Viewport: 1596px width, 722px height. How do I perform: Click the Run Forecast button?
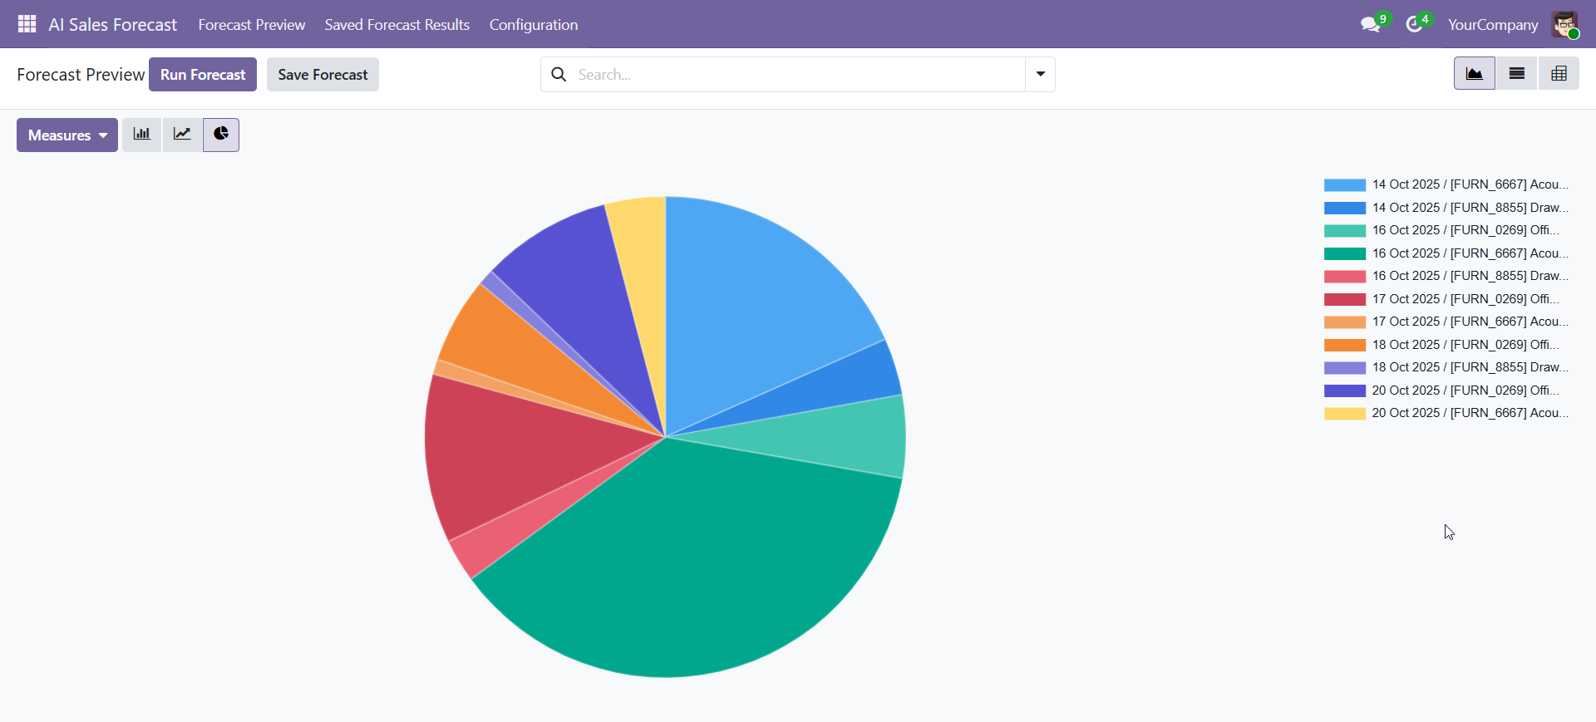click(203, 75)
